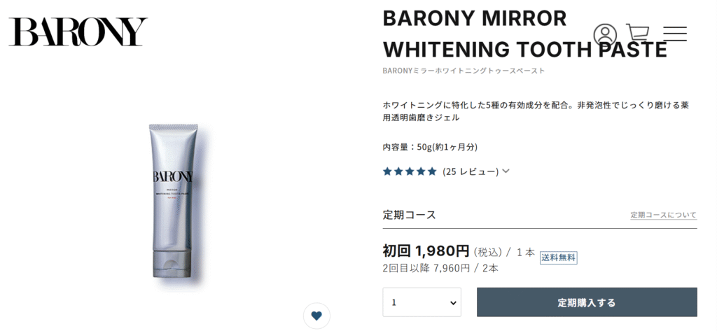Expand reviews with the chevron arrow
This screenshot has height=331, width=717.
coord(506,171)
